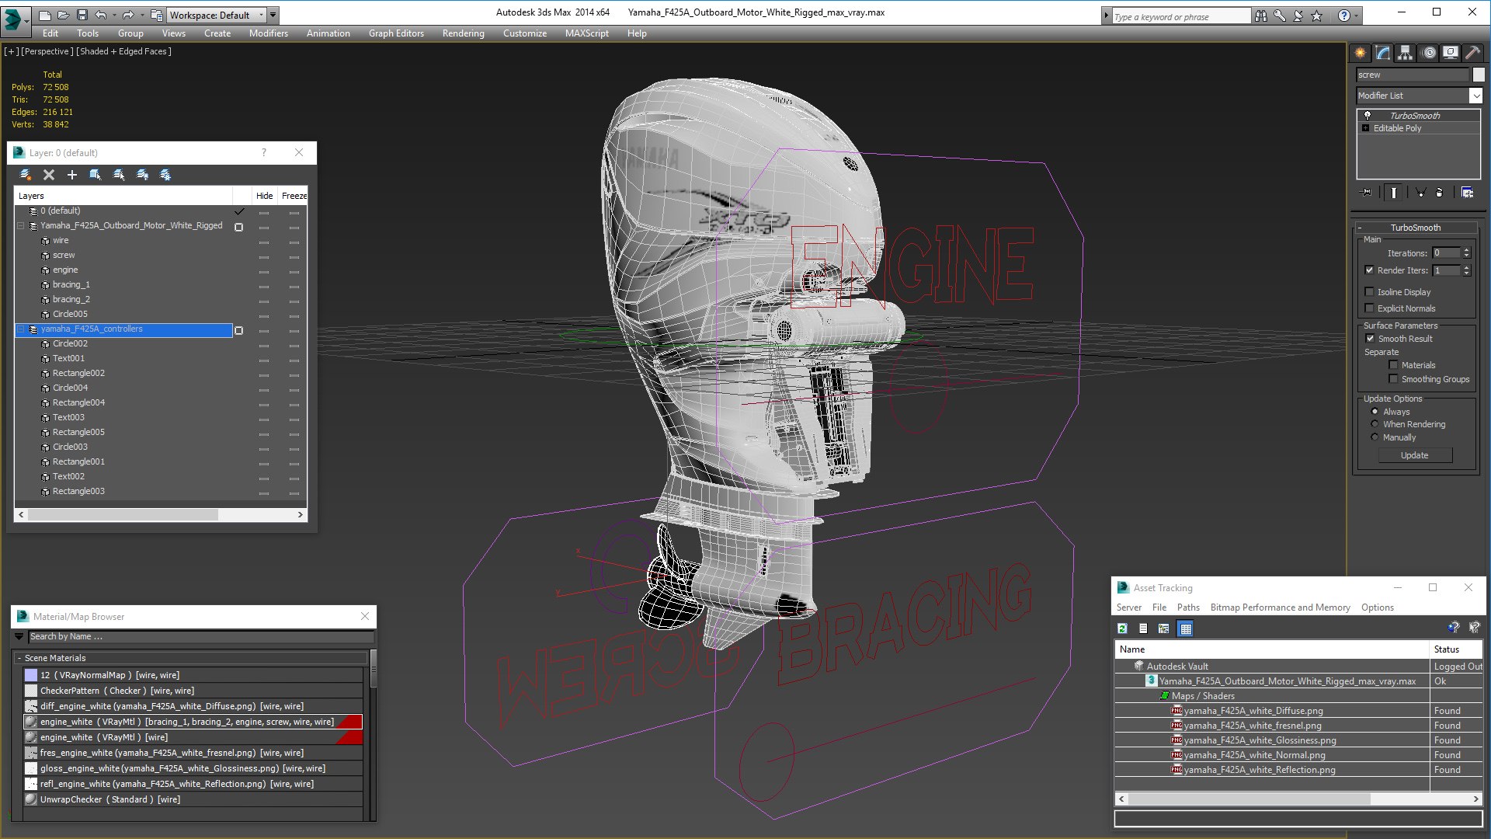
Task: Open the Hierarchy command panel tab
Action: [x=1406, y=53]
